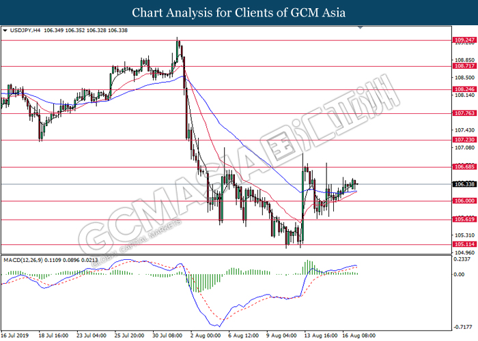Image resolution: width=478 pixels, height=341 pixels.
Task: Click the OHLC quote values 106.349 106.352 106.328 106.338
Action: (85, 31)
